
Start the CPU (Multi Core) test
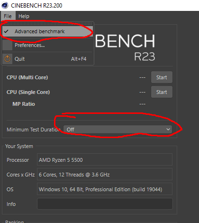click(162, 77)
